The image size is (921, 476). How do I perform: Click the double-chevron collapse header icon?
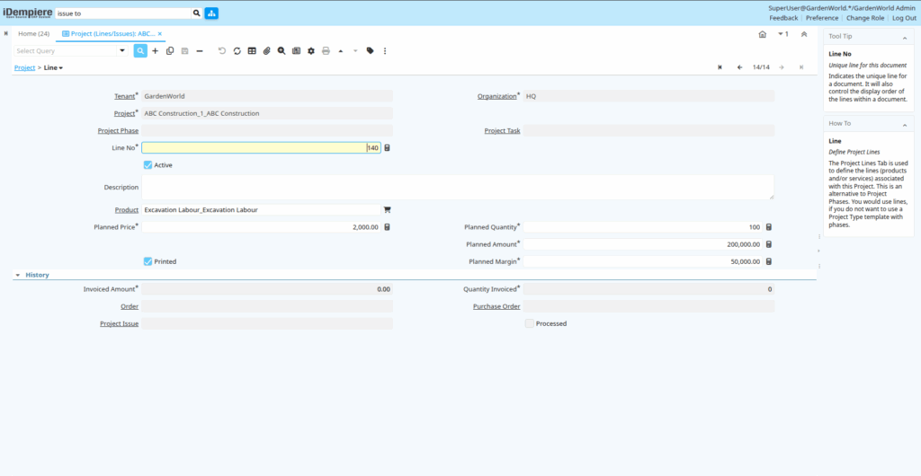point(804,34)
